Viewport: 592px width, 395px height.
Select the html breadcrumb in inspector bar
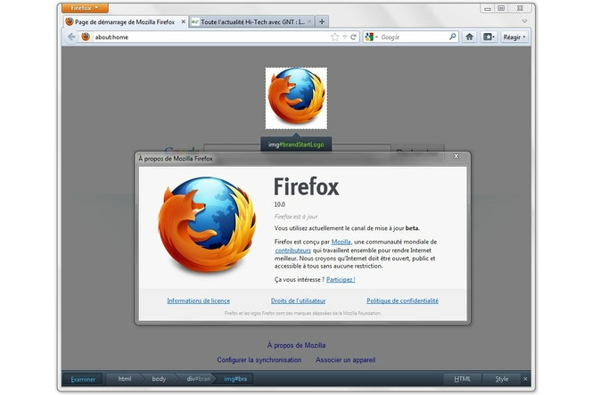[125, 379]
